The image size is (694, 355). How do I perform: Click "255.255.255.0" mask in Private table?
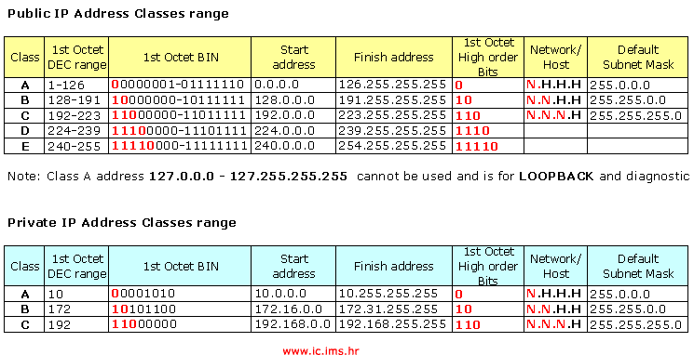pos(635,324)
